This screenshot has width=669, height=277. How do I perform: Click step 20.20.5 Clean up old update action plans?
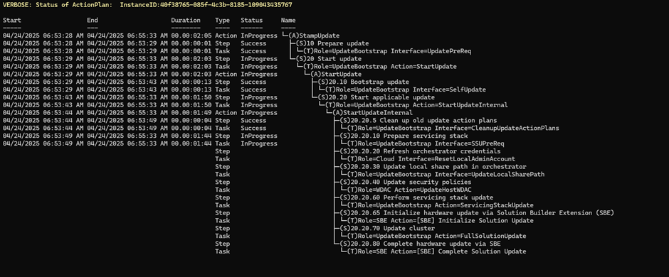point(418,121)
